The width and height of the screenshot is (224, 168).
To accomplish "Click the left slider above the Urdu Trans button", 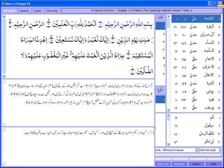I will pos(171,159).
